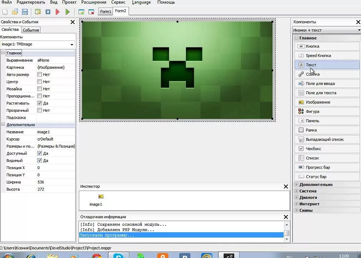Select the Список list component

(x=327, y=158)
